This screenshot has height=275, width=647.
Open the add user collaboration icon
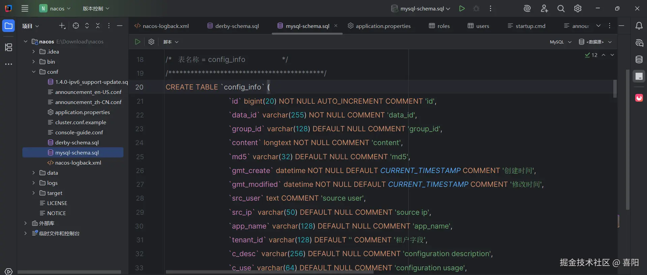[544, 8]
